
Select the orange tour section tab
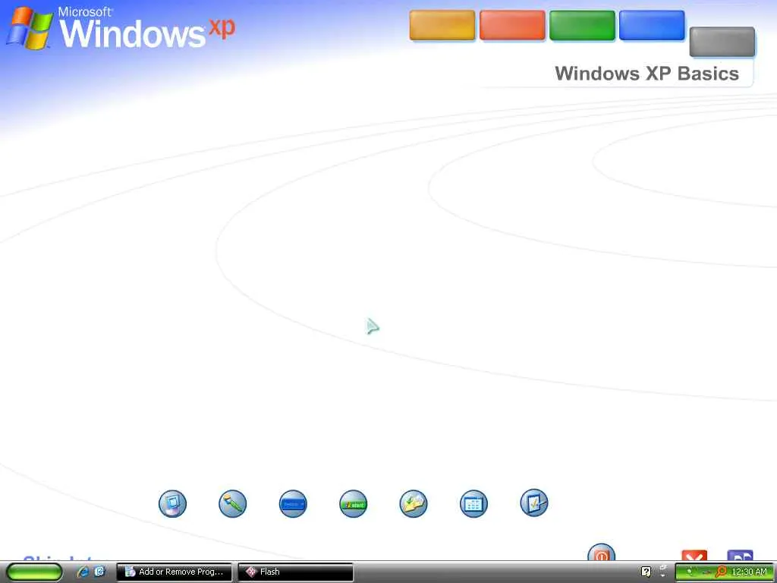[x=442, y=25]
